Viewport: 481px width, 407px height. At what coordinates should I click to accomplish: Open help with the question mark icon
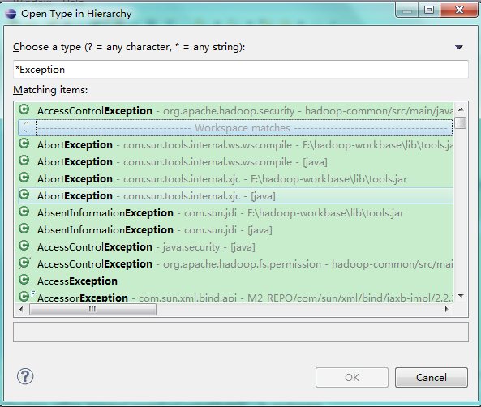point(25,376)
